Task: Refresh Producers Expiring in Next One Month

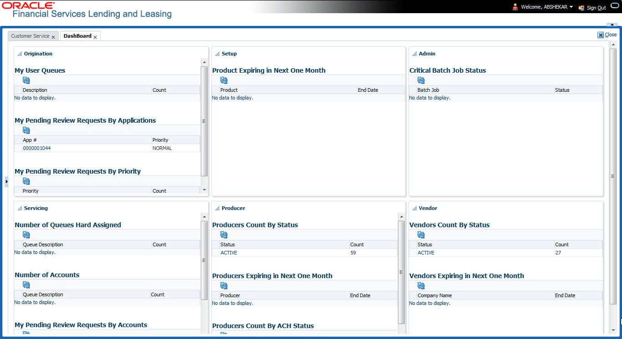Action: (224, 286)
